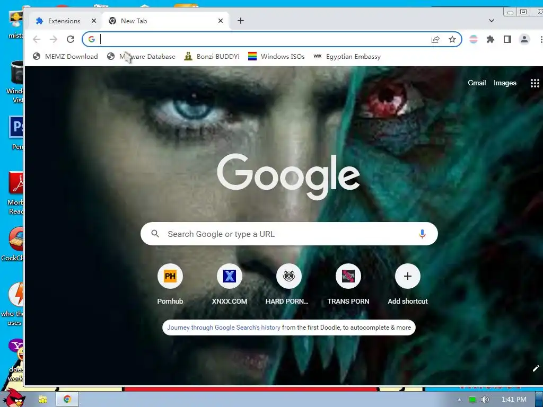Open Bonzi BUDDY! bookmark

pyautogui.click(x=212, y=56)
